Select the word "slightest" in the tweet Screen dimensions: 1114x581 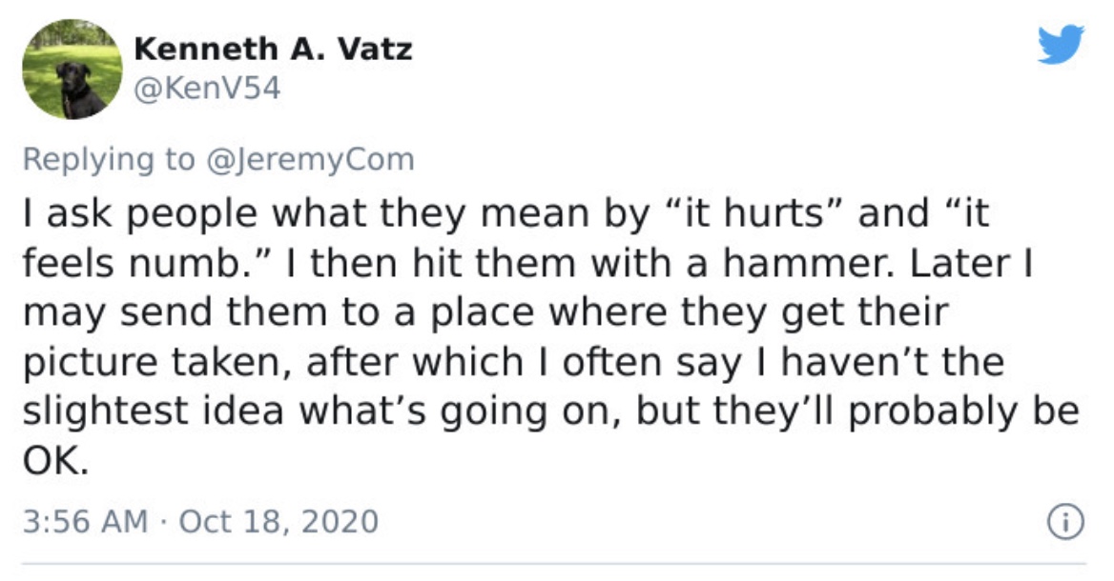pos(105,412)
